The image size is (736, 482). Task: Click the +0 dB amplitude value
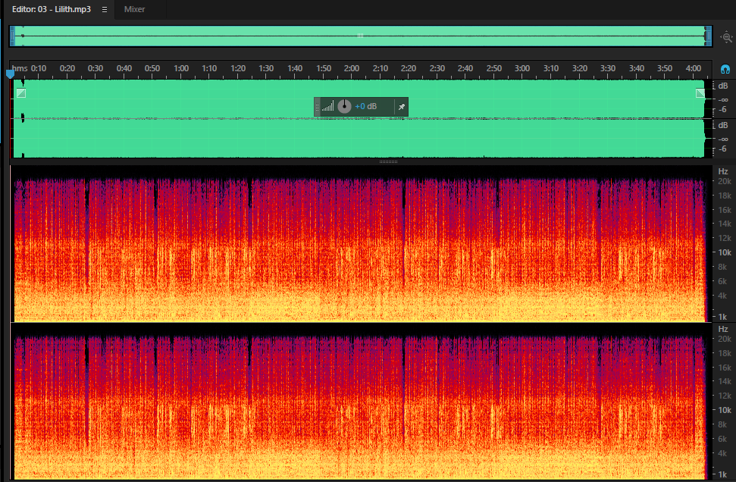pyautogui.click(x=365, y=107)
